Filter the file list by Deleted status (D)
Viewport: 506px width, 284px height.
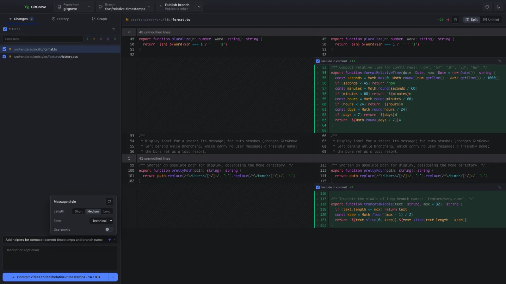pyautogui.click(x=101, y=39)
